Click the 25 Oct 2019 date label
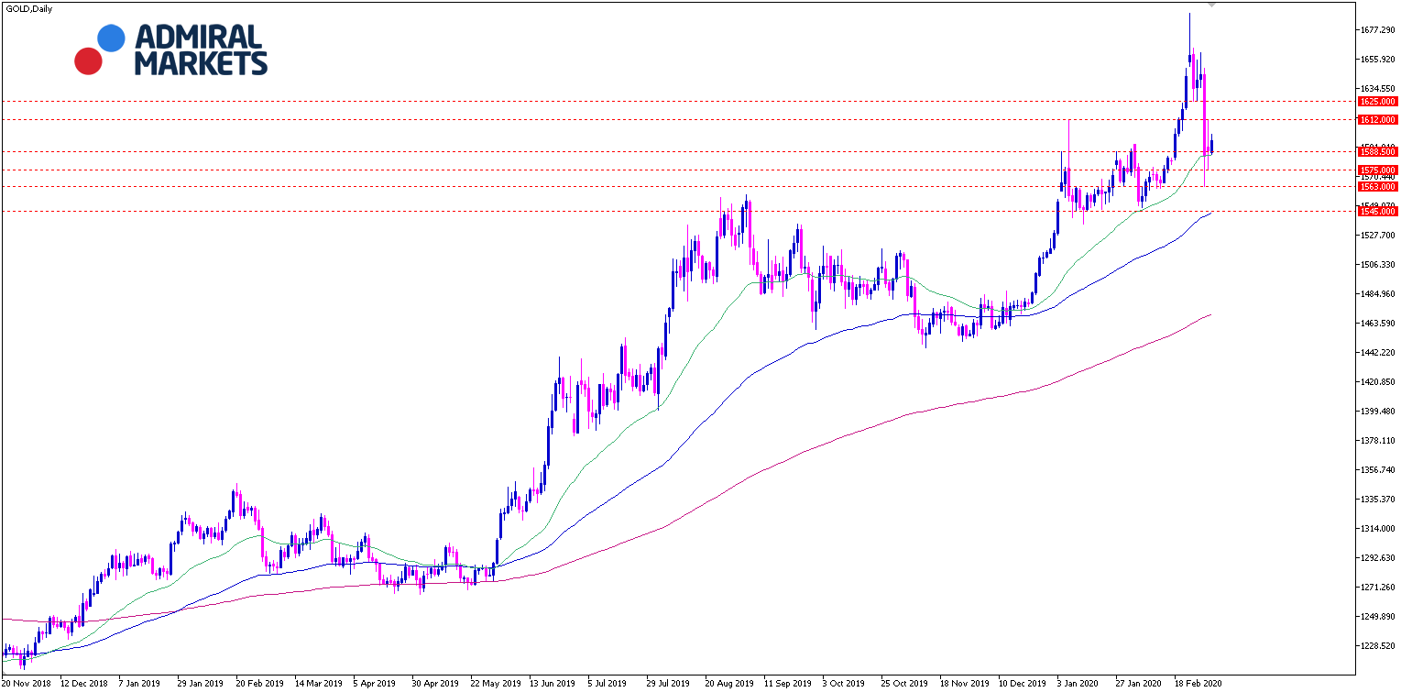Viewport: 1401px width, 692px height. (903, 684)
